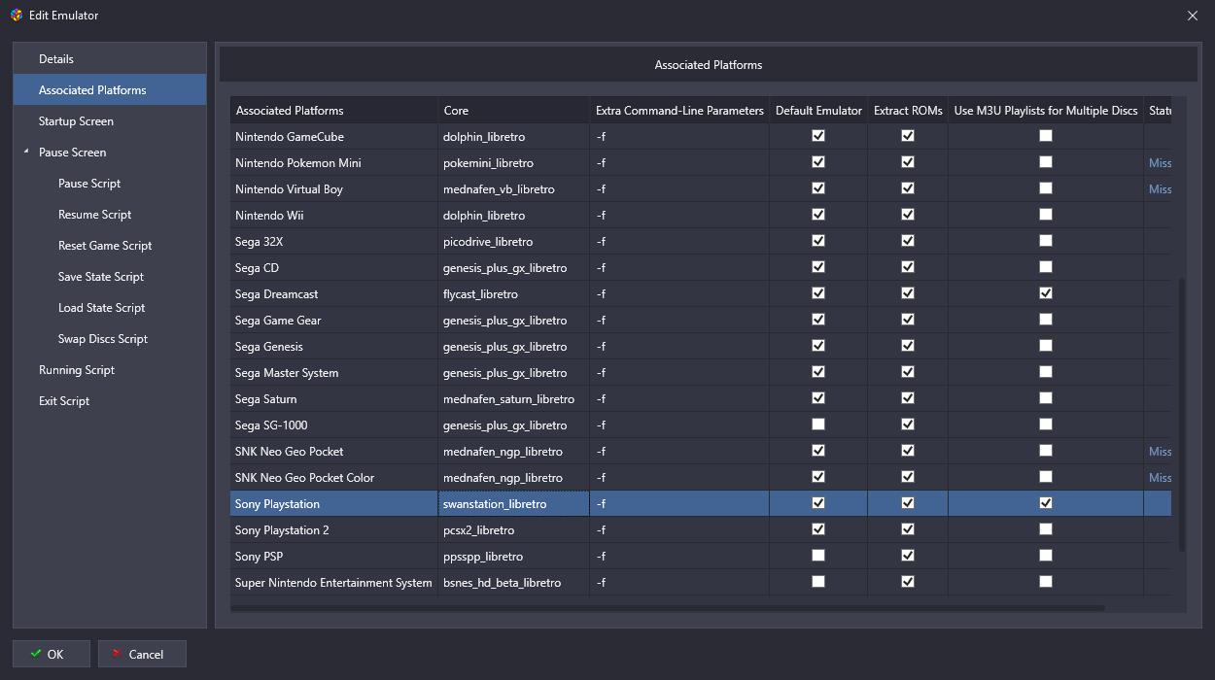
Task: Click the horizontal scrollbar of platforms table
Action: (x=668, y=608)
